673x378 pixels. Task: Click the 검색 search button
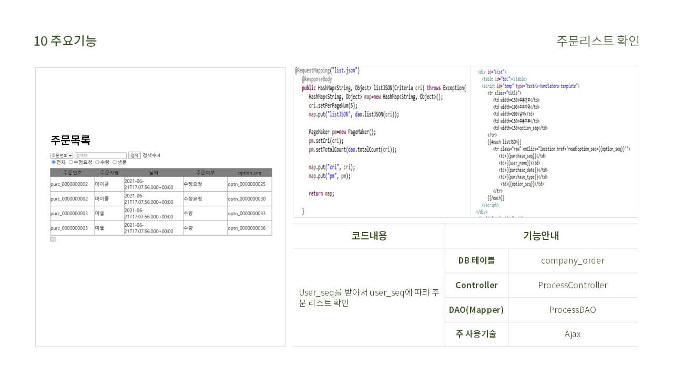click(x=135, y=155)
